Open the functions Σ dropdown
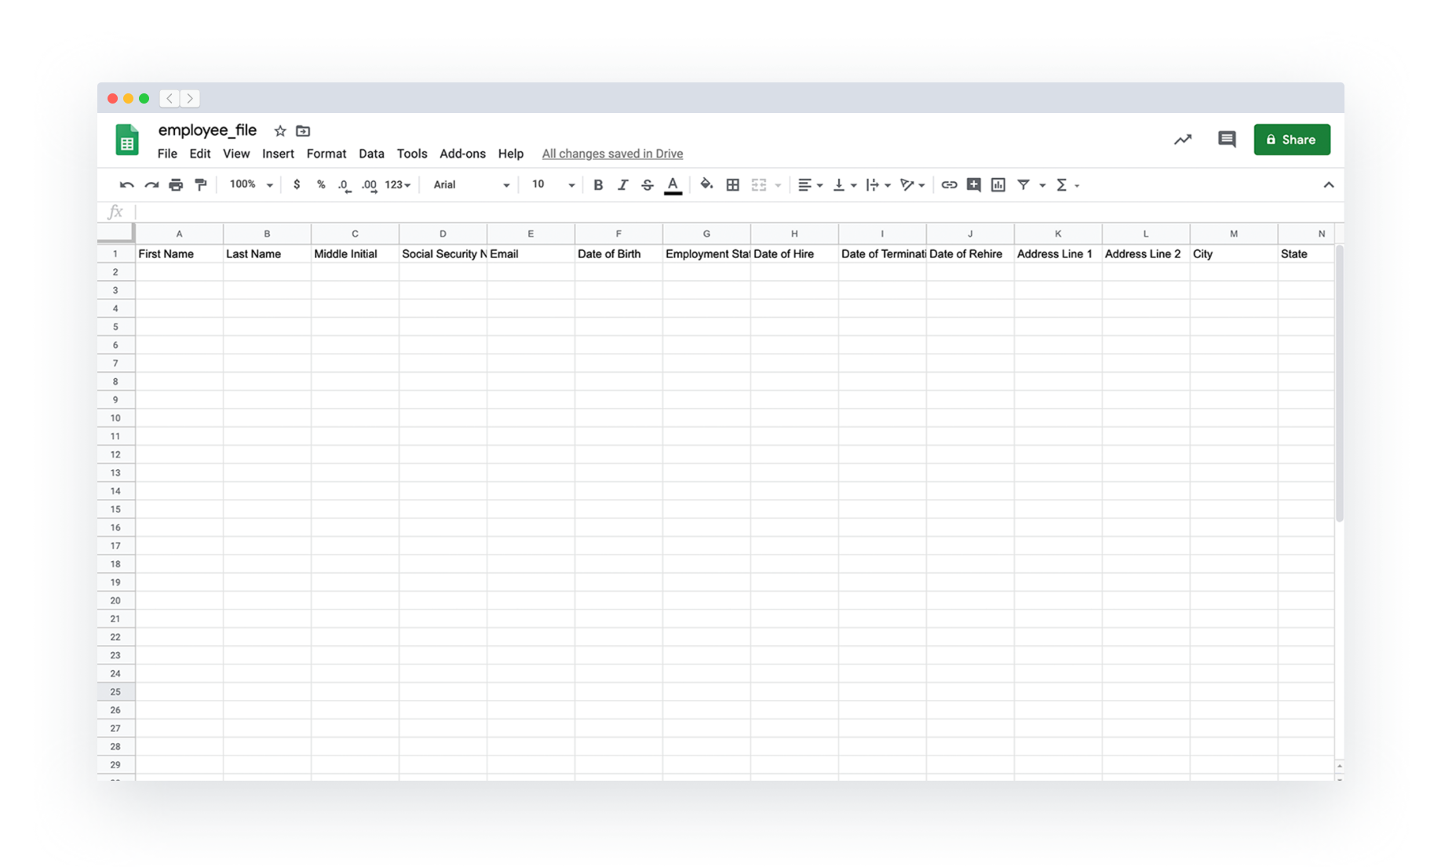 [1065, 184]
